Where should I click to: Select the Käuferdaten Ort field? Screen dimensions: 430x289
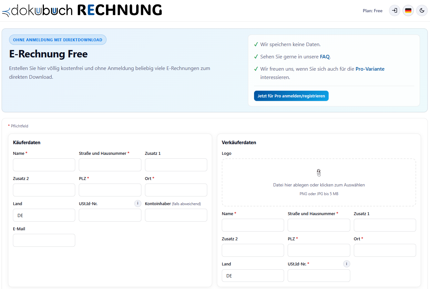(176, 190)
